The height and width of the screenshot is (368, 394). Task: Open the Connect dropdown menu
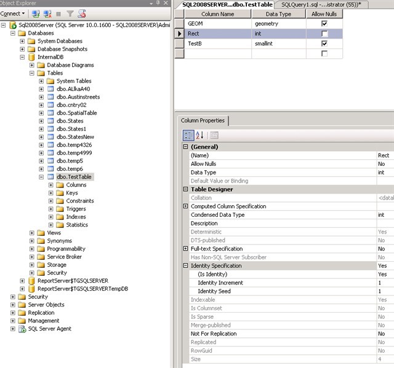14,13
